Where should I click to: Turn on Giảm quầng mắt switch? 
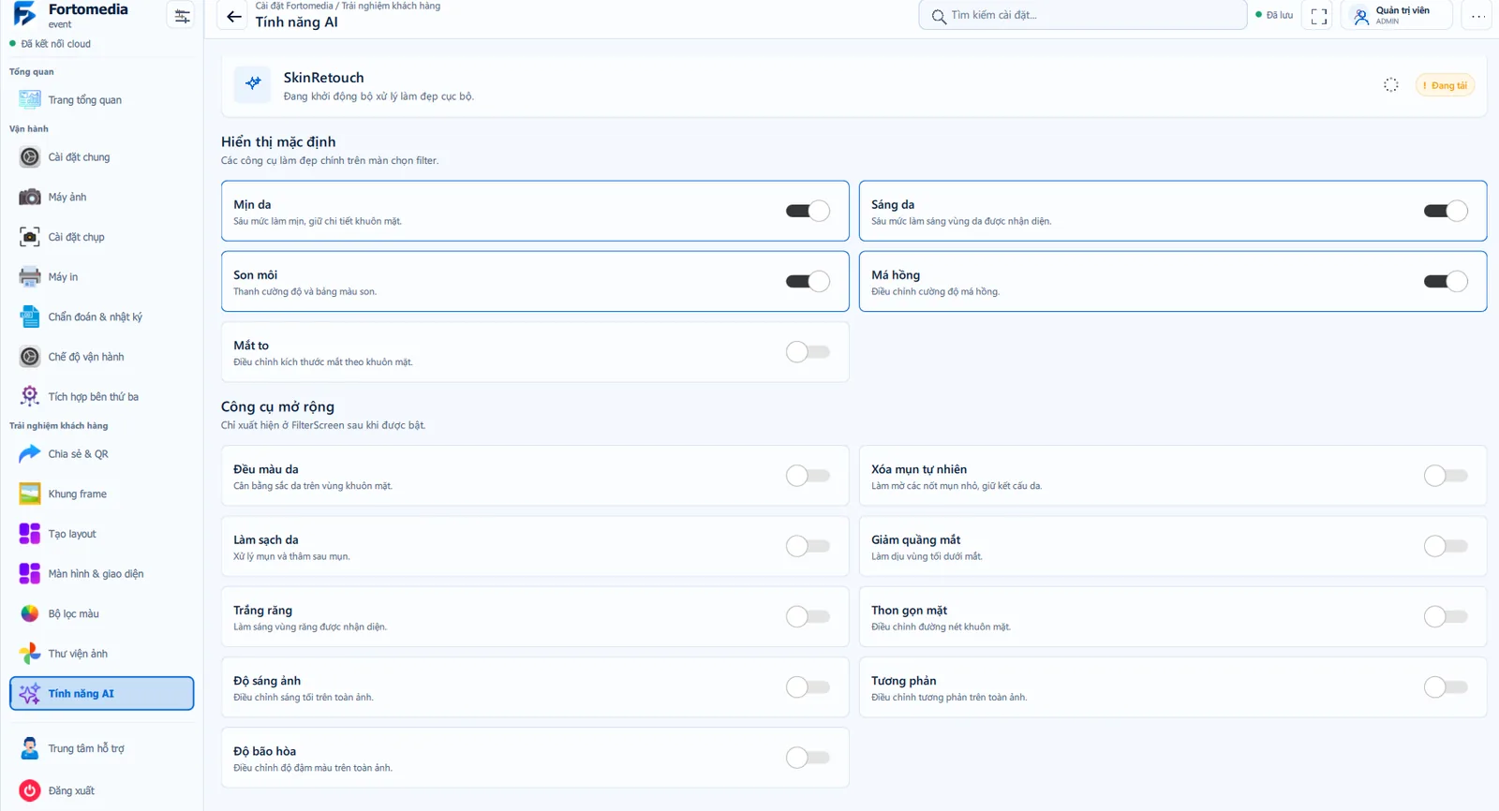click(1446, 546)
